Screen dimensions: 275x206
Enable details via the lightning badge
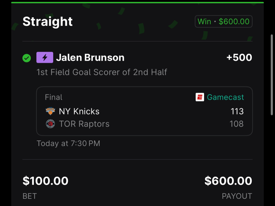pyautogui.click(x=45, y=58)
